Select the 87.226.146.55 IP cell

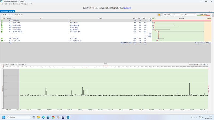coord(17,27)
